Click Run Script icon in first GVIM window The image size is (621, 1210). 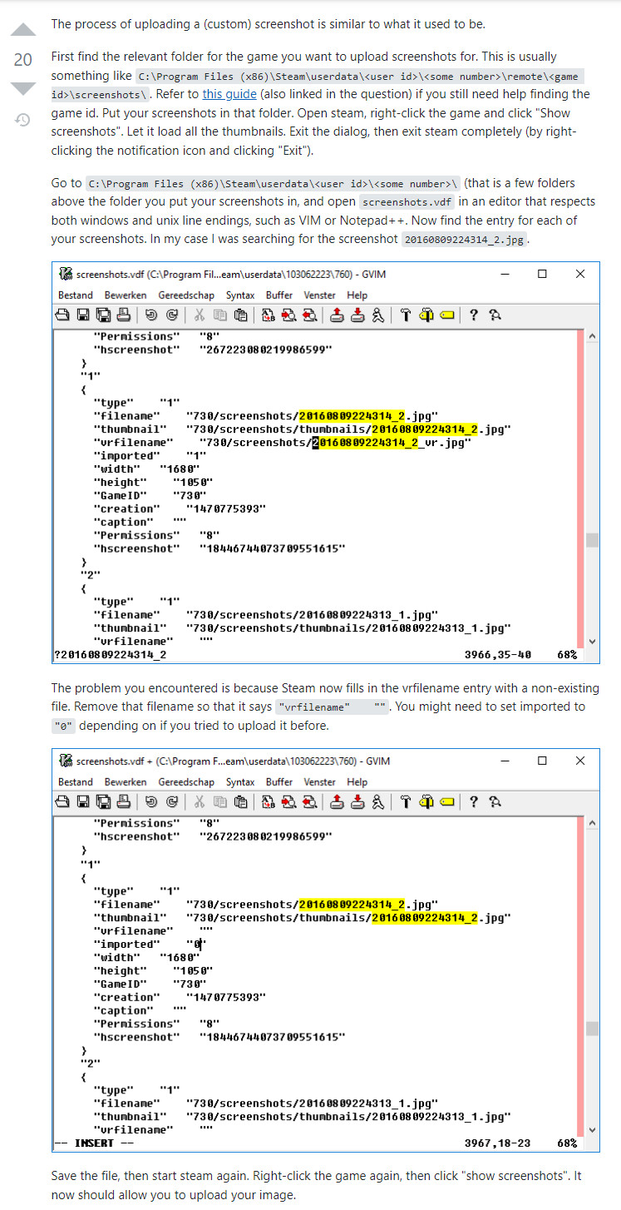[377, 315]
